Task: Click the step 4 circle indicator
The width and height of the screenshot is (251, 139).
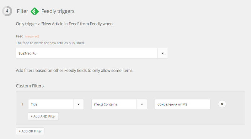Action: click(7, 11)
